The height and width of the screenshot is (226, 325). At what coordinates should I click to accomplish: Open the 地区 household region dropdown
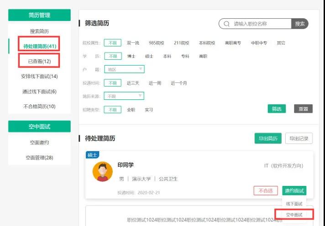(124, 69)
